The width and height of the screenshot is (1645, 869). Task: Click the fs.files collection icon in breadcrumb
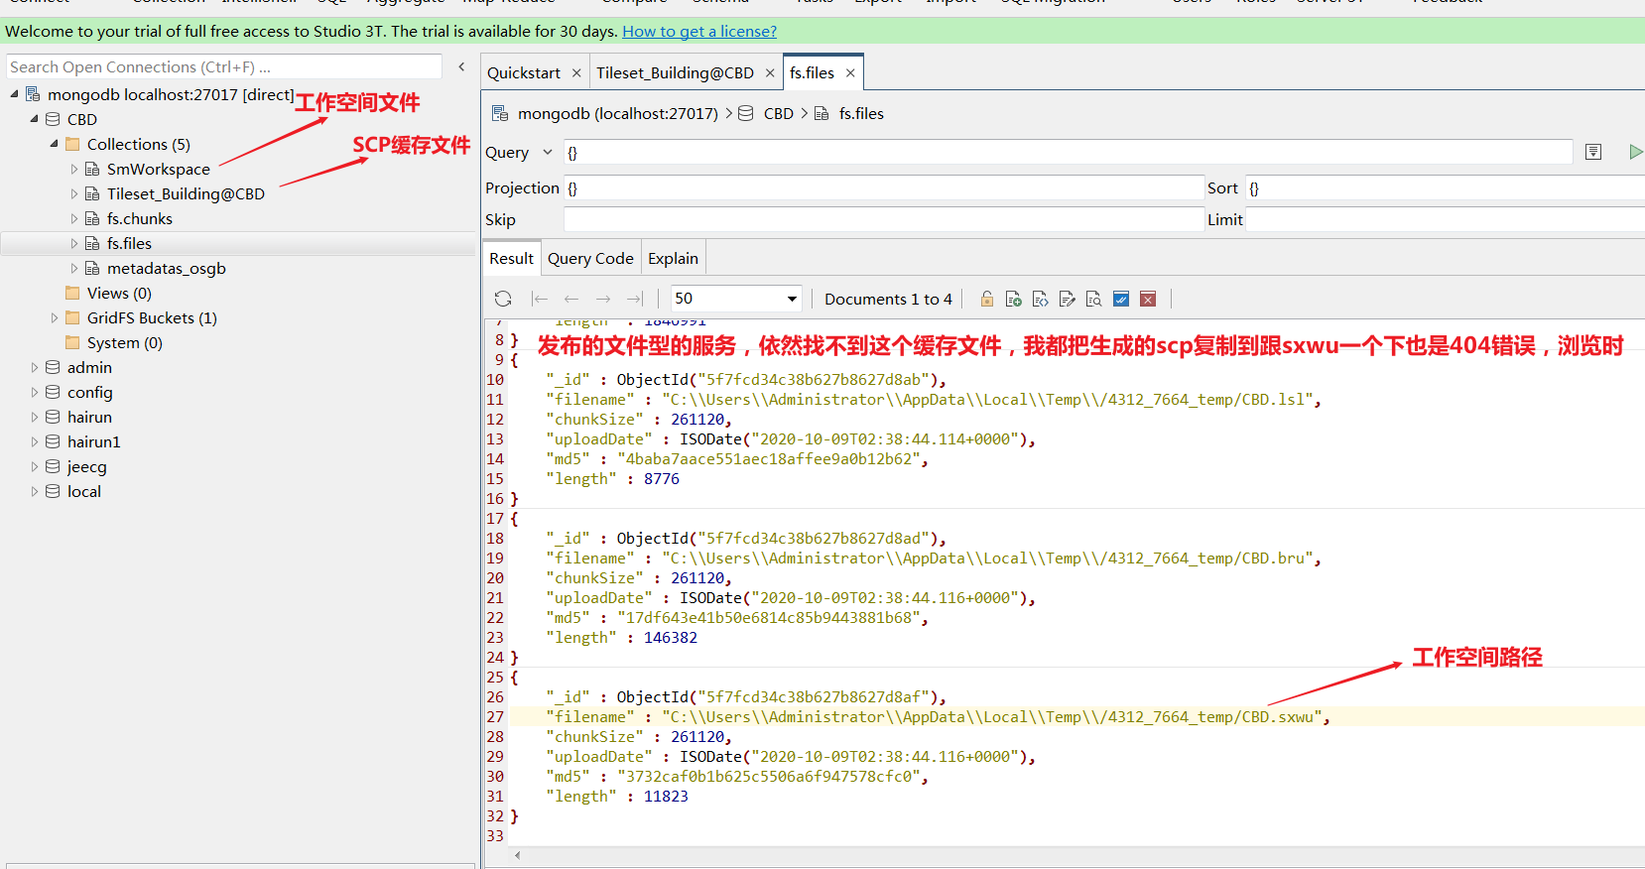click(822, 113)
